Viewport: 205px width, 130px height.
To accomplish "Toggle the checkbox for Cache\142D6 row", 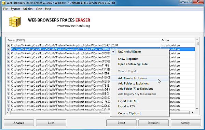I will (x=8, y=73).
